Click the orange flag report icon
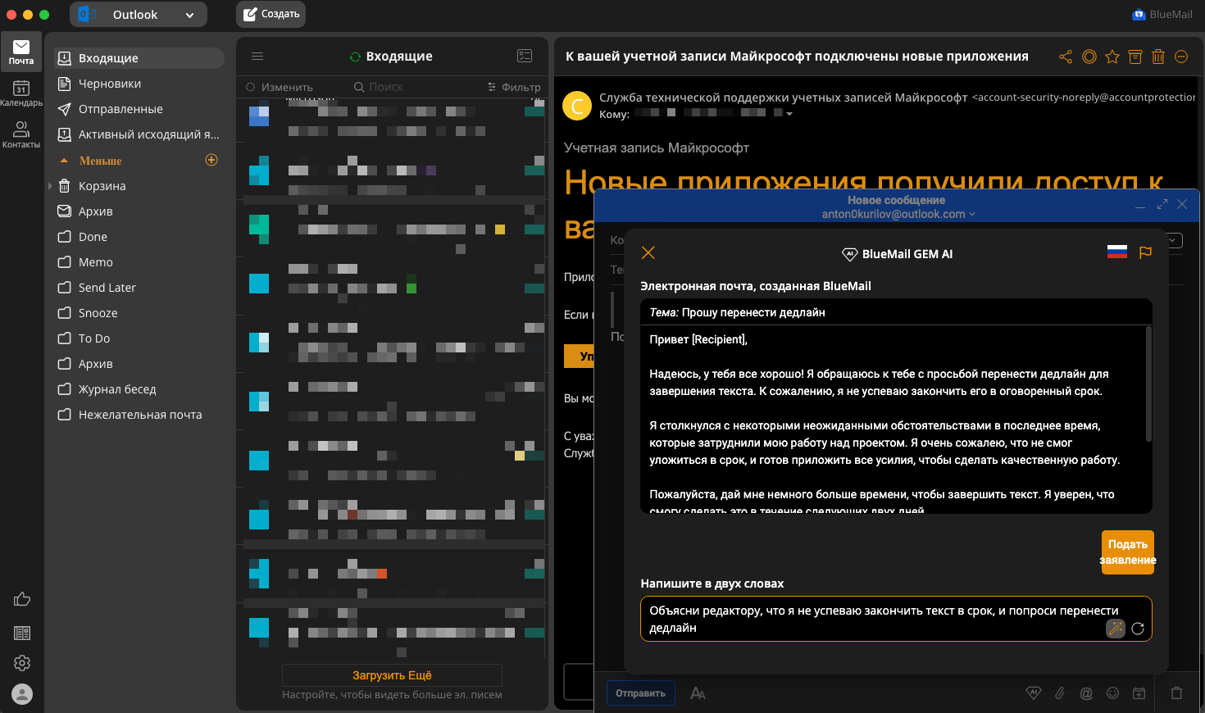Image resolution: width=1205 pixels, height=713 pixels. [x=1145, y=252]
